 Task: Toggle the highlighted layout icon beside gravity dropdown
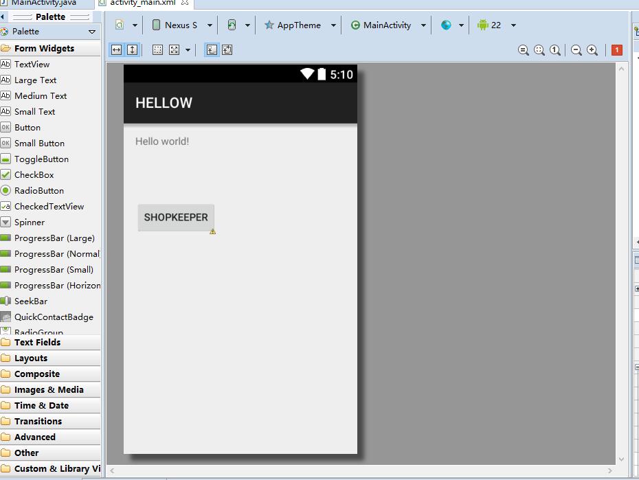click(212, 50)
